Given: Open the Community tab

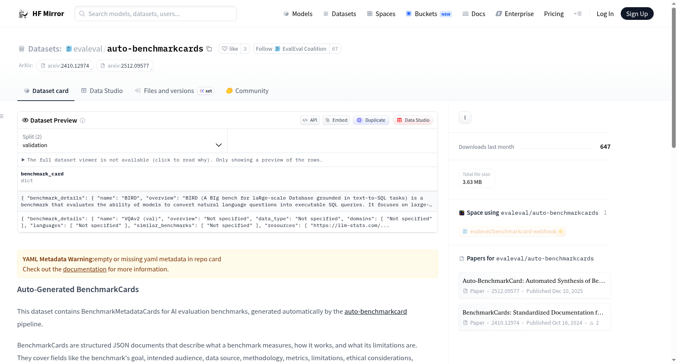Looking at the screenshot, I should [x=248, y=91].
